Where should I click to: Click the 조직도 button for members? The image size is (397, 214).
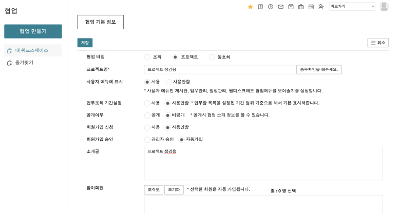pos(154,190)
